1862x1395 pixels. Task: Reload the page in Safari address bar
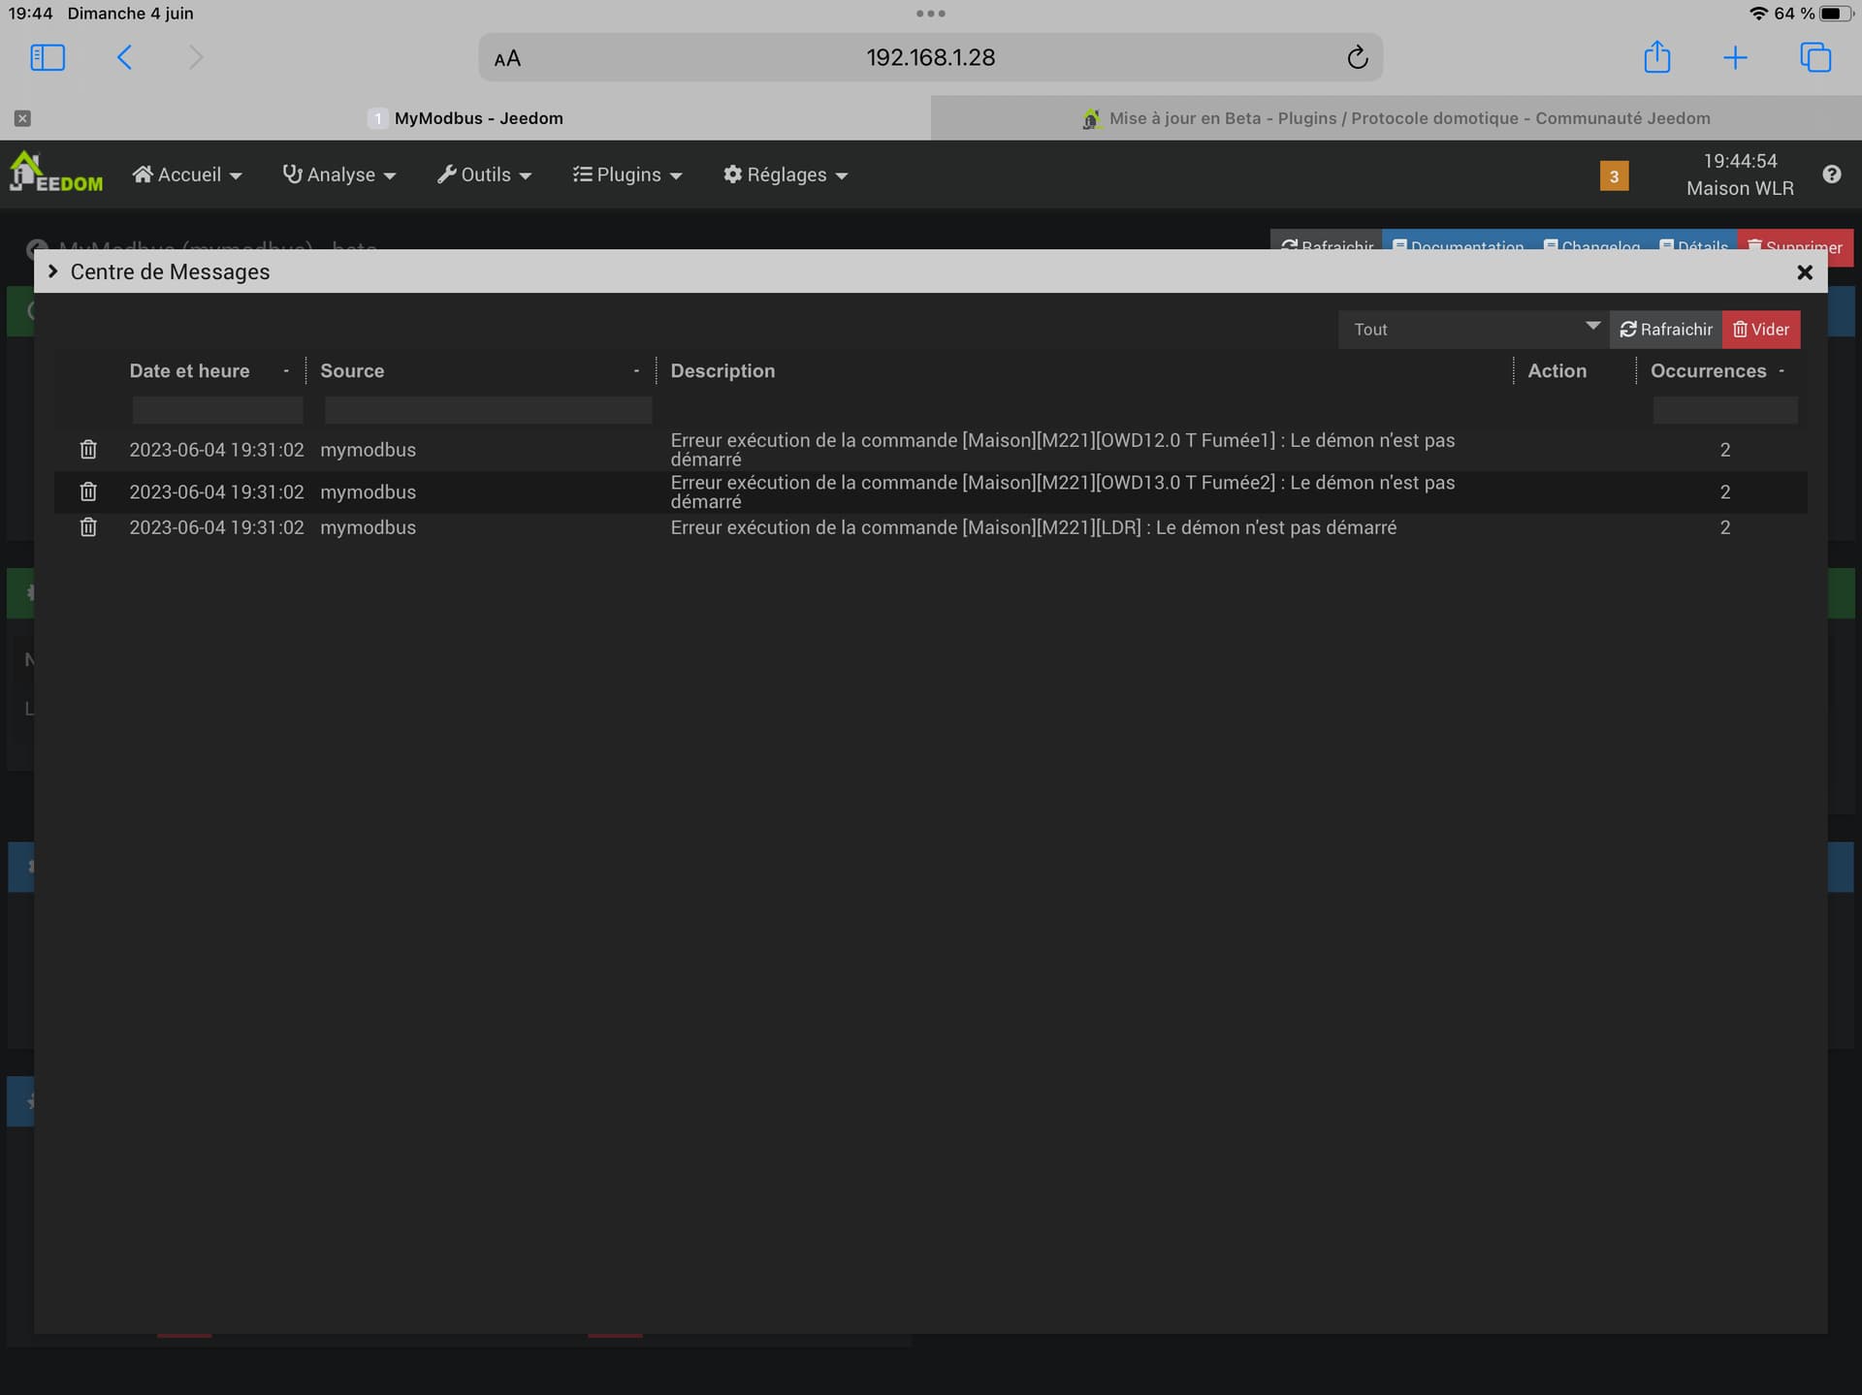click(1357, 57)
